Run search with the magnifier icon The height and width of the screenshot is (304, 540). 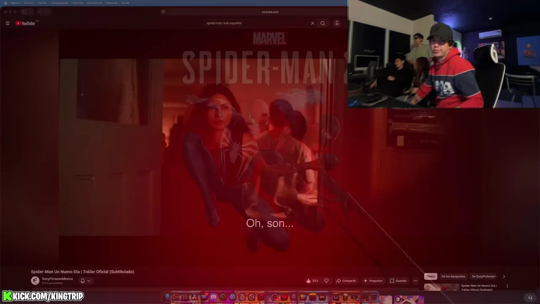[323, 23]
